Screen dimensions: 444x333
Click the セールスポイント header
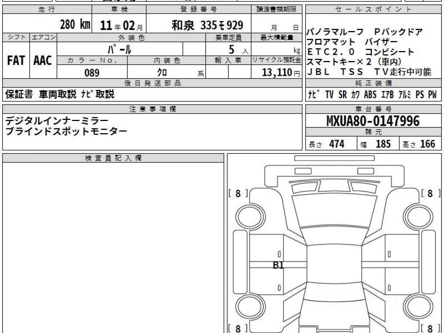(374, 10)
